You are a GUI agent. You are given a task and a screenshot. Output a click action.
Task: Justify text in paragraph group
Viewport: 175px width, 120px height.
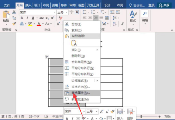coord(101,18)
